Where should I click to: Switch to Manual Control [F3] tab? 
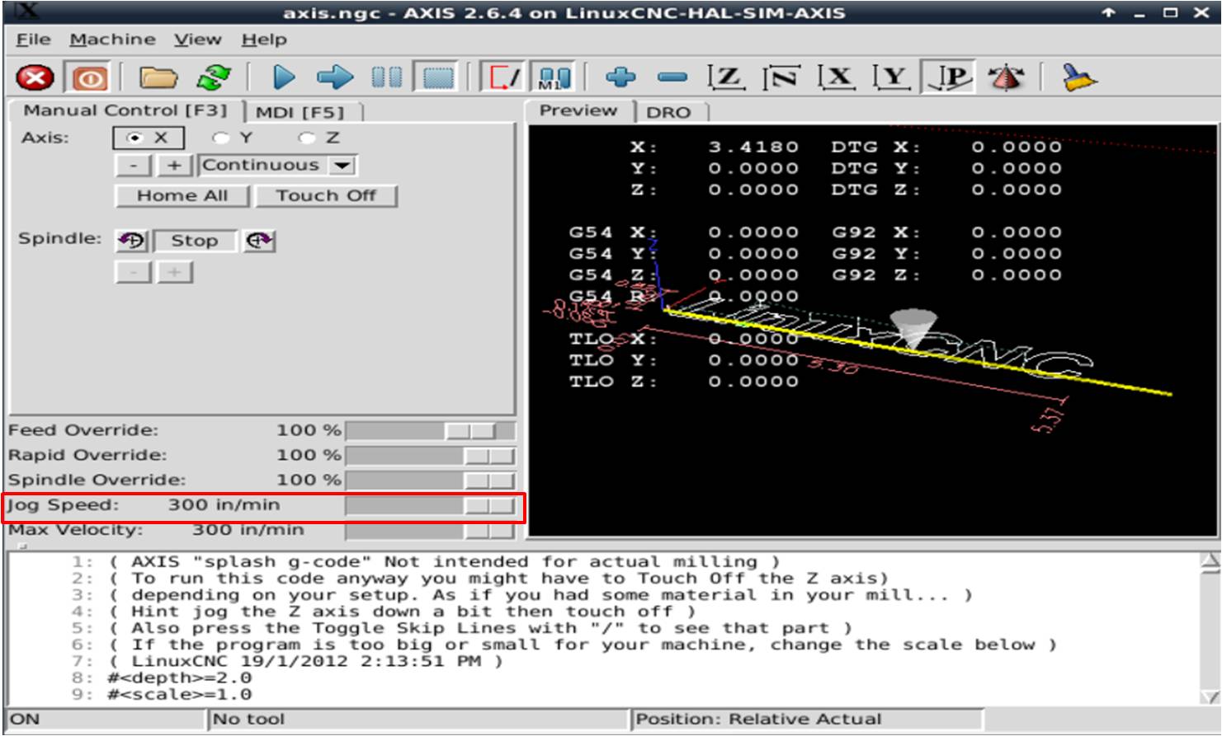click(125, 111)
